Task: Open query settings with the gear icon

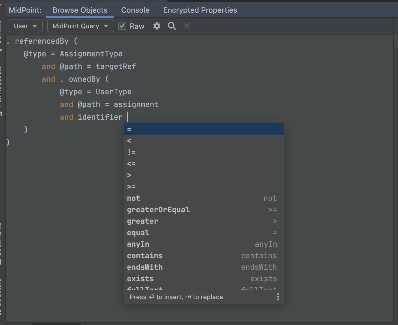Action: (x=157, y=26)
